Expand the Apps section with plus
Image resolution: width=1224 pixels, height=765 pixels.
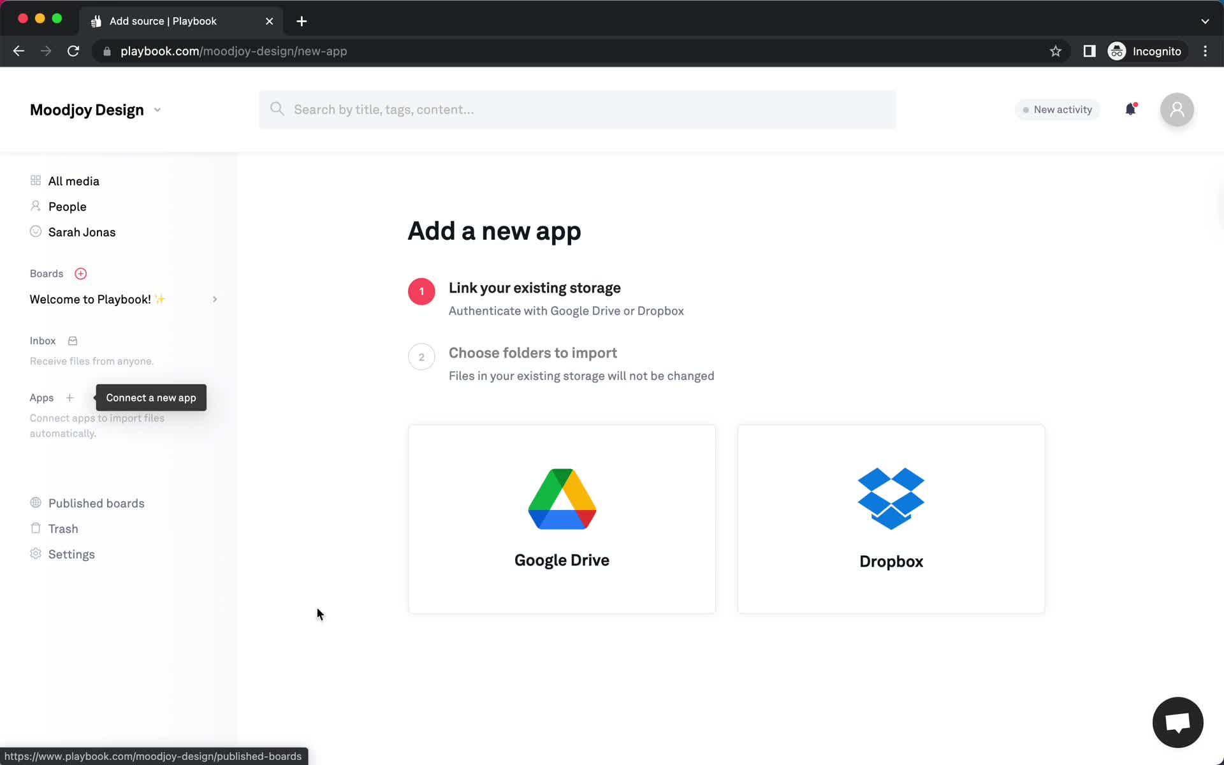pos(69,398)
